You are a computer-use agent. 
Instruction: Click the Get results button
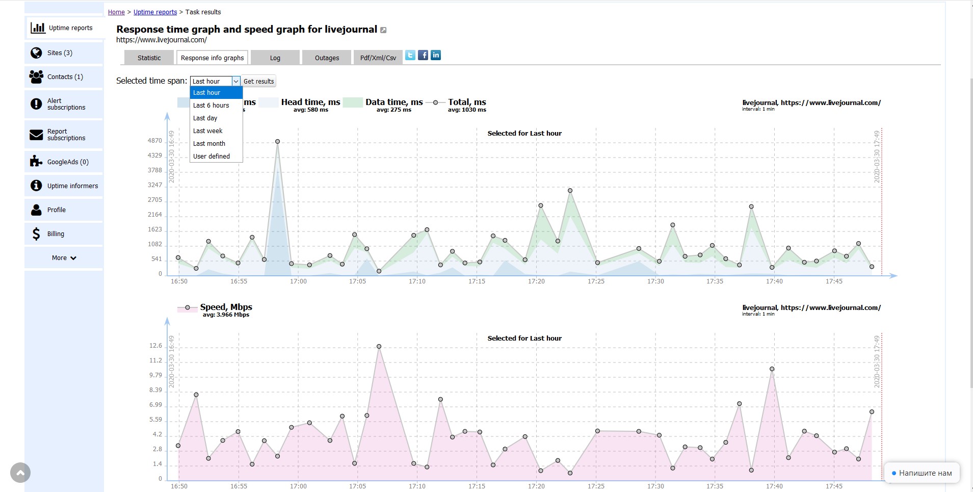258,81
